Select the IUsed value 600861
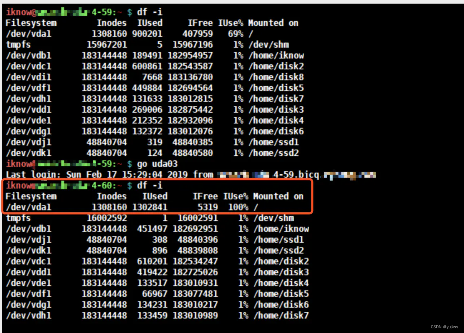Screen dimensions: 464x333 coord(147,66)
